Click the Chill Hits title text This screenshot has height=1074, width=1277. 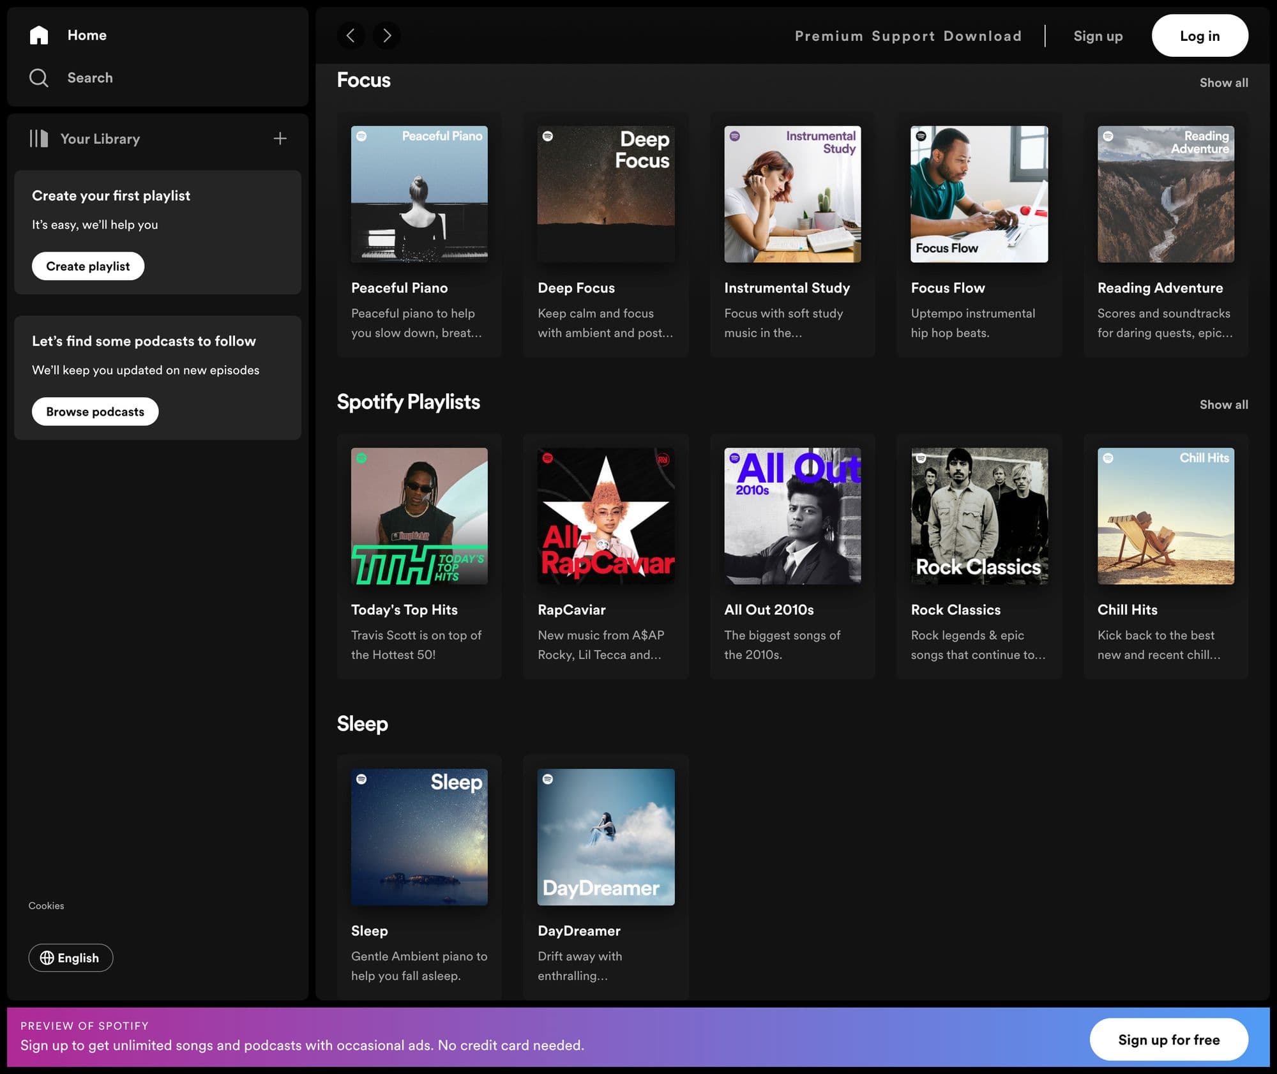pos(1127,610)
